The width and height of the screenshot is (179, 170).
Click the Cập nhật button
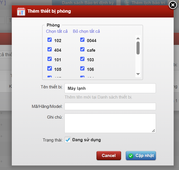tap(141, 156)
